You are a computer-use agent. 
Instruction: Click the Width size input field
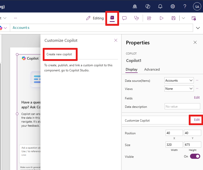point(174,145)
